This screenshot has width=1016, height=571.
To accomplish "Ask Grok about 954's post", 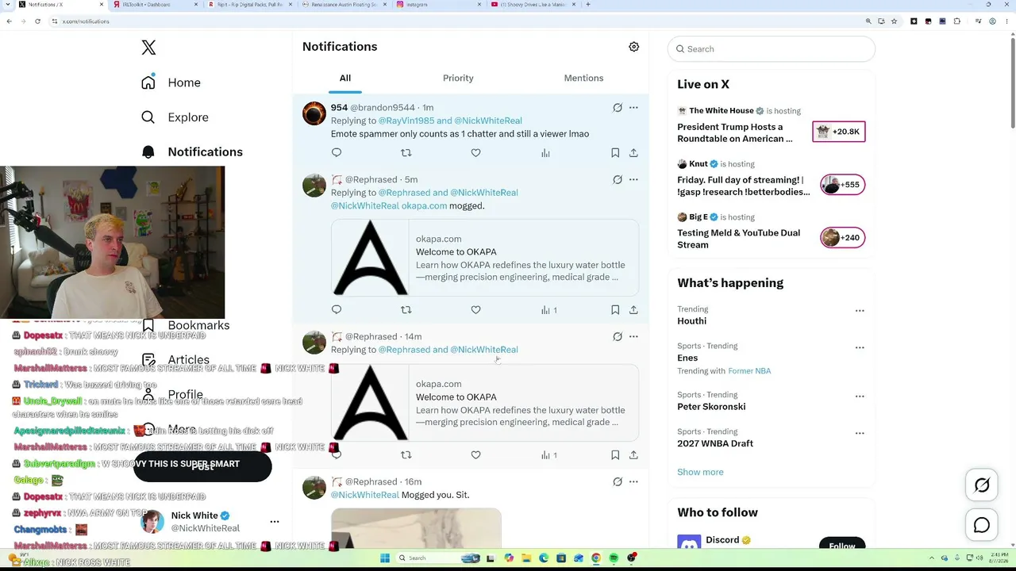I will 618,108.
